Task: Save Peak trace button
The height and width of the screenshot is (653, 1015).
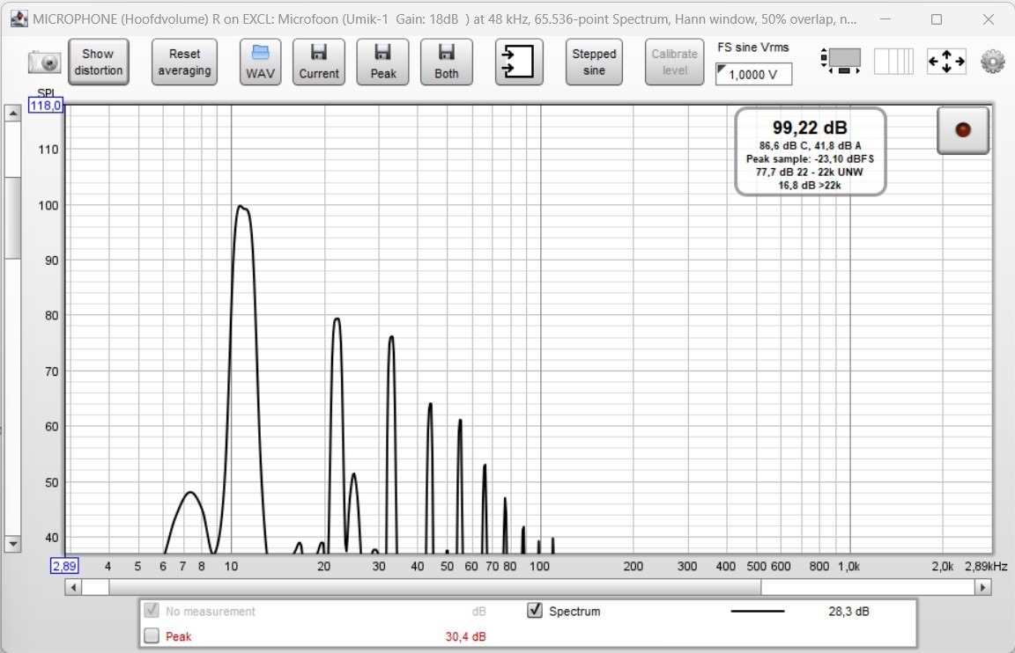Action: pyautogui.click(x=382, y=62)
